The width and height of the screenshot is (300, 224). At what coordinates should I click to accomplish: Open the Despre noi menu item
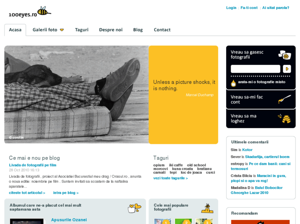pos(111,30)
